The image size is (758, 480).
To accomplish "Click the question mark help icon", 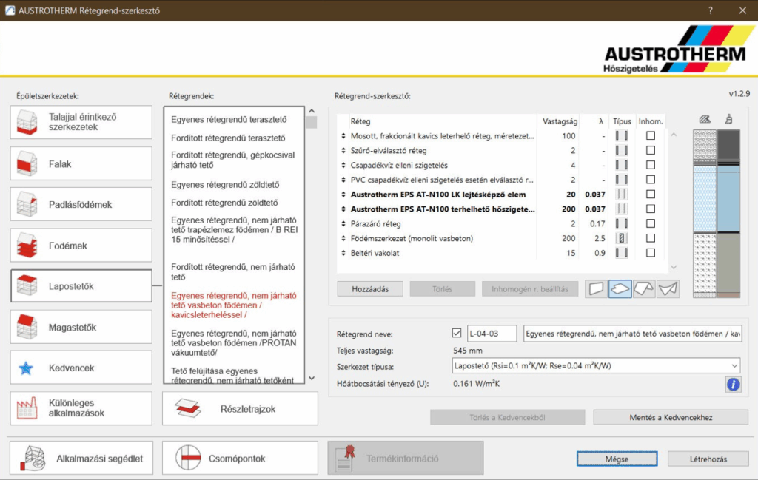I will click(x=710, y=10).
